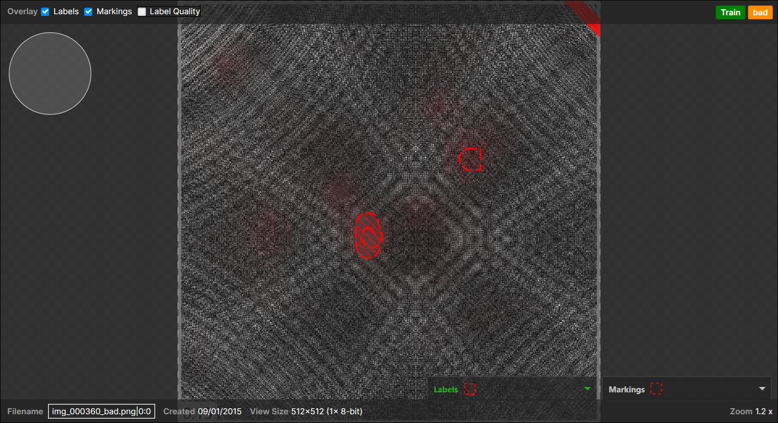Expand the Labels legend with green arrow
Screen dimensions: 778x423
pos(587,389)
